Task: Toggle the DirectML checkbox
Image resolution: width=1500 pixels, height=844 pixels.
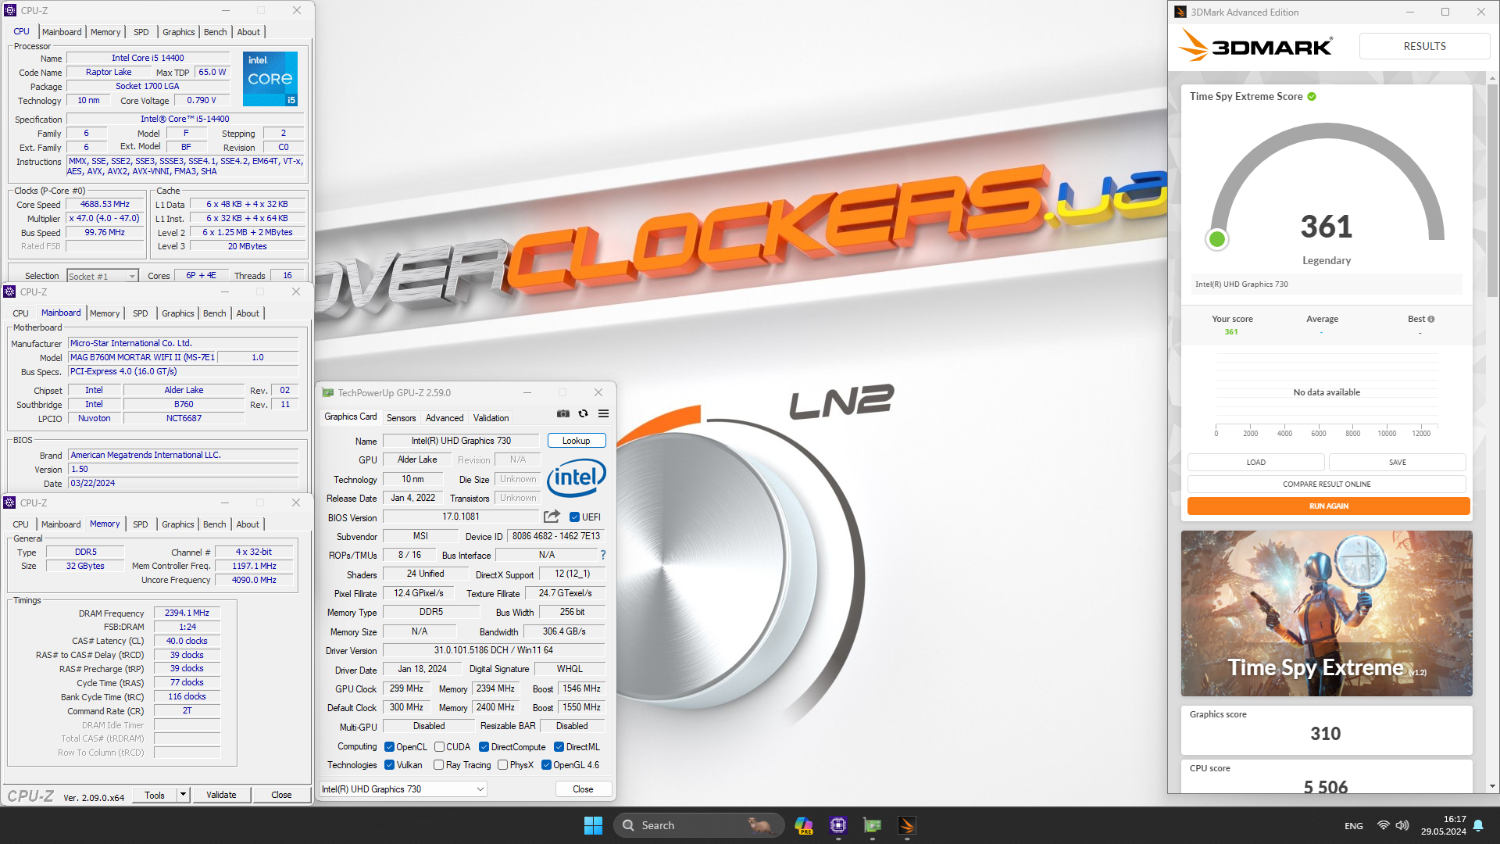Action: 559,747
